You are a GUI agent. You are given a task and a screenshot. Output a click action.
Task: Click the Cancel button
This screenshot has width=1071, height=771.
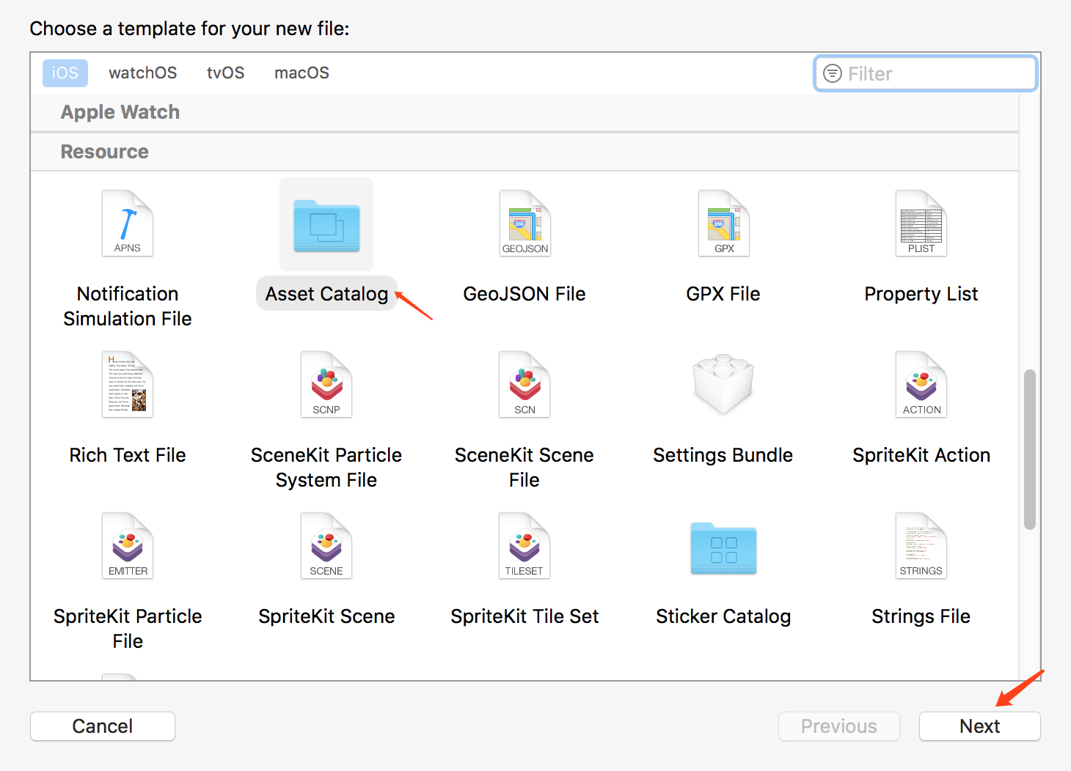pyautogui.click(x=103, y=726)
